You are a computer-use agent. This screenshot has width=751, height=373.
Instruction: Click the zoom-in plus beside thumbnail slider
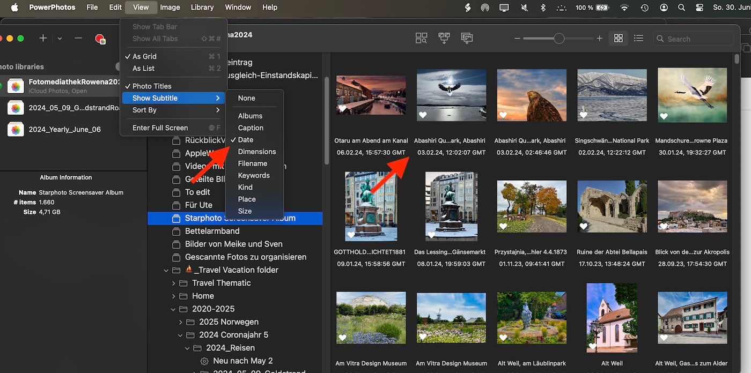(x=600, y=39)
